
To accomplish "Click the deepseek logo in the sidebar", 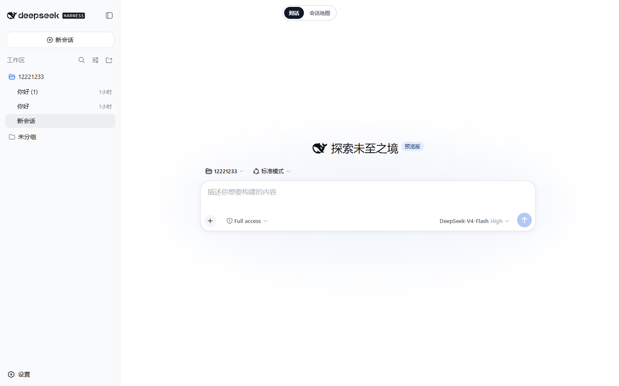I will click(33, 15).
